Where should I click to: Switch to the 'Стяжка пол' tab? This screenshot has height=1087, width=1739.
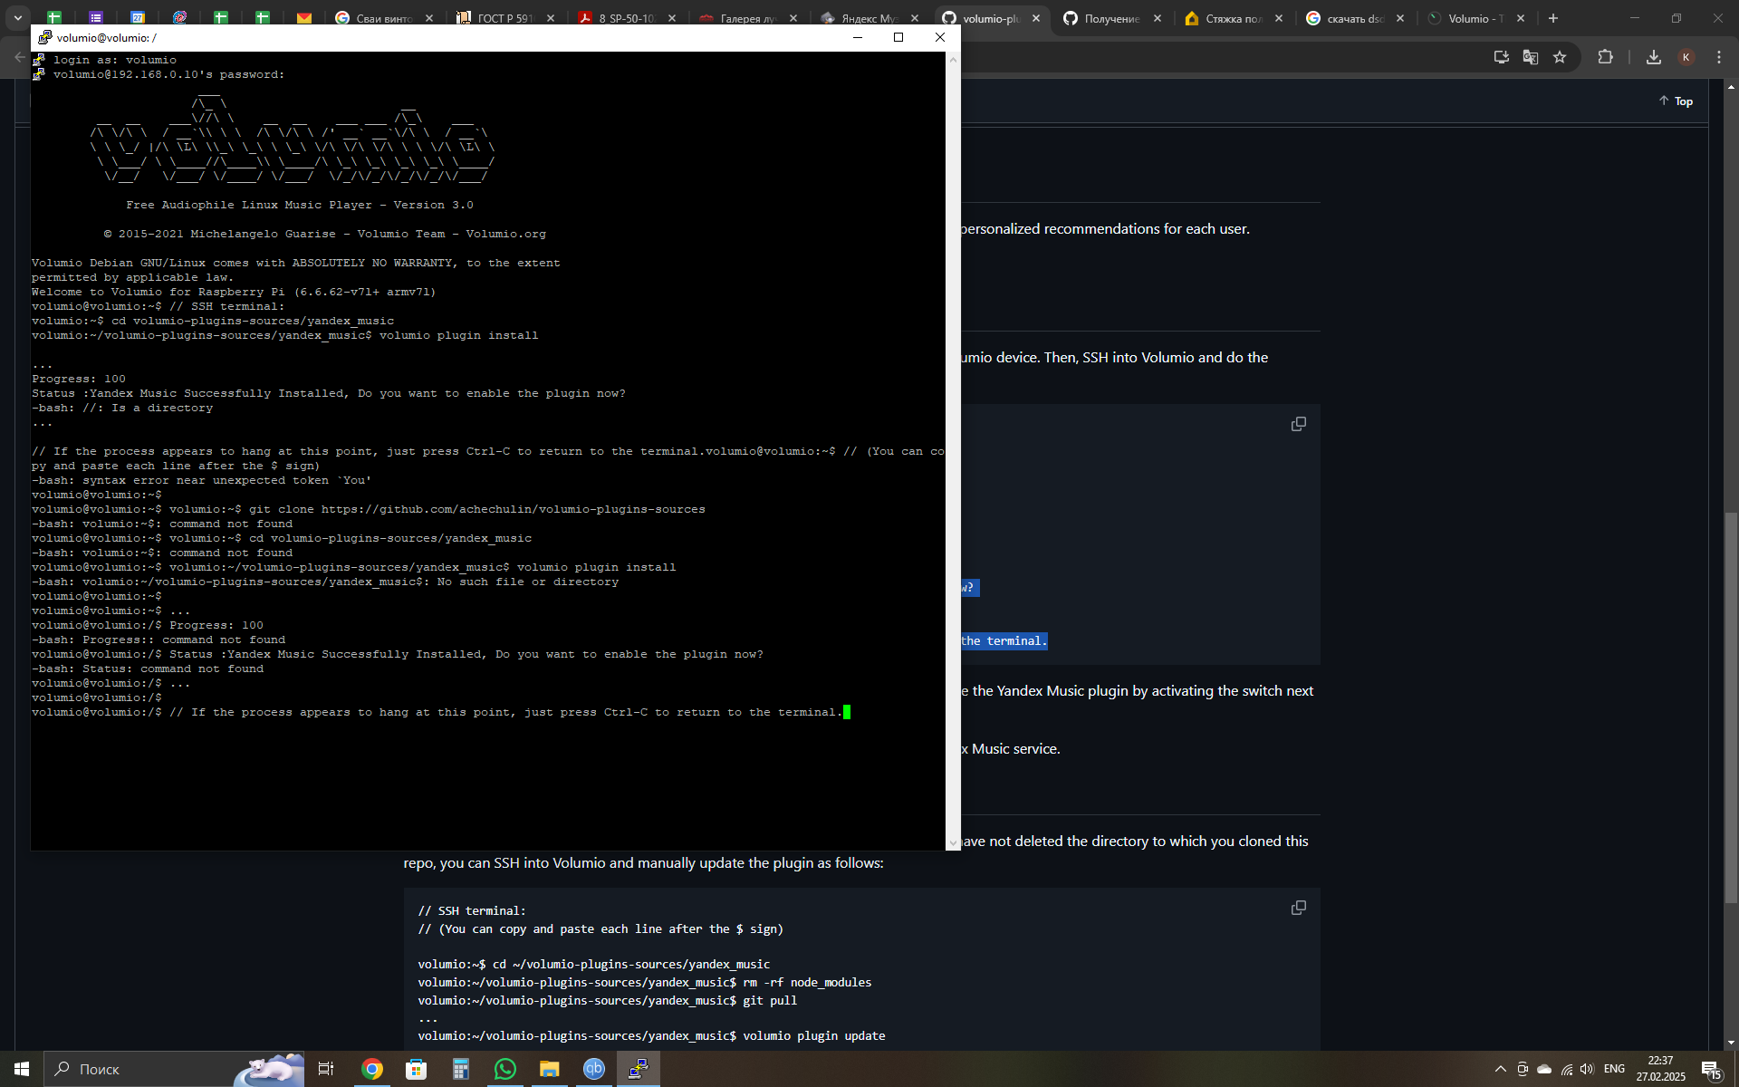coord(1235,18)
